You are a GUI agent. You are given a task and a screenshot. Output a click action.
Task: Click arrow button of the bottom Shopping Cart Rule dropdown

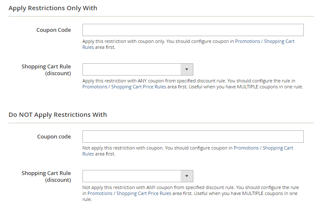tap(187, 176)
